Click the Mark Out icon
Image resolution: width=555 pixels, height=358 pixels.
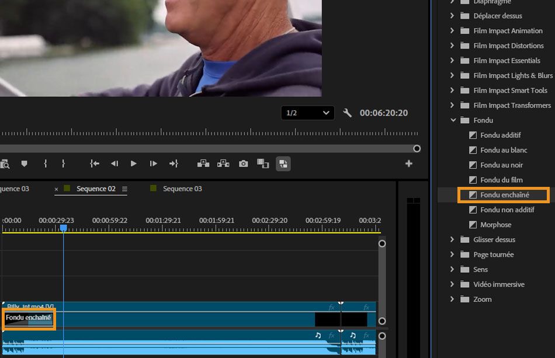tap(63, 164)
